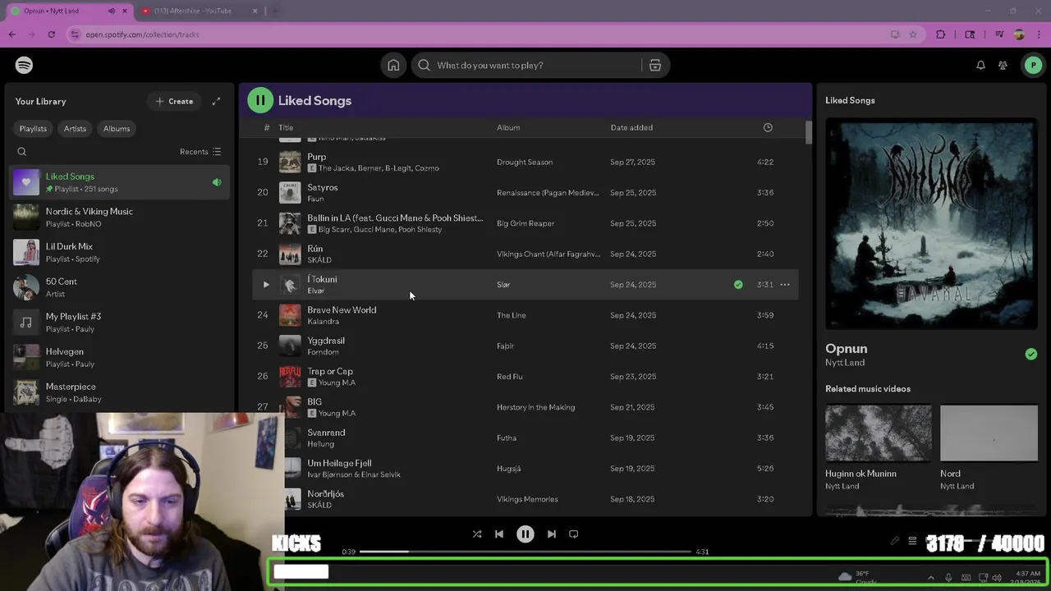Open the Friend Activity icon
Viewport: 1051px width, 591px height.
[x=1003, y=65]
